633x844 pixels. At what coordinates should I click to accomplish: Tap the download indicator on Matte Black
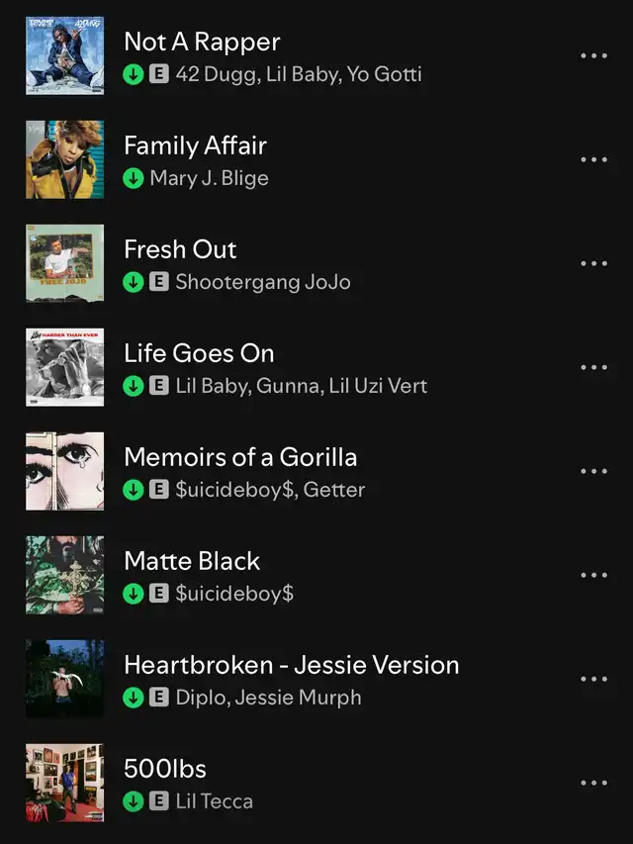click(134, 594)
